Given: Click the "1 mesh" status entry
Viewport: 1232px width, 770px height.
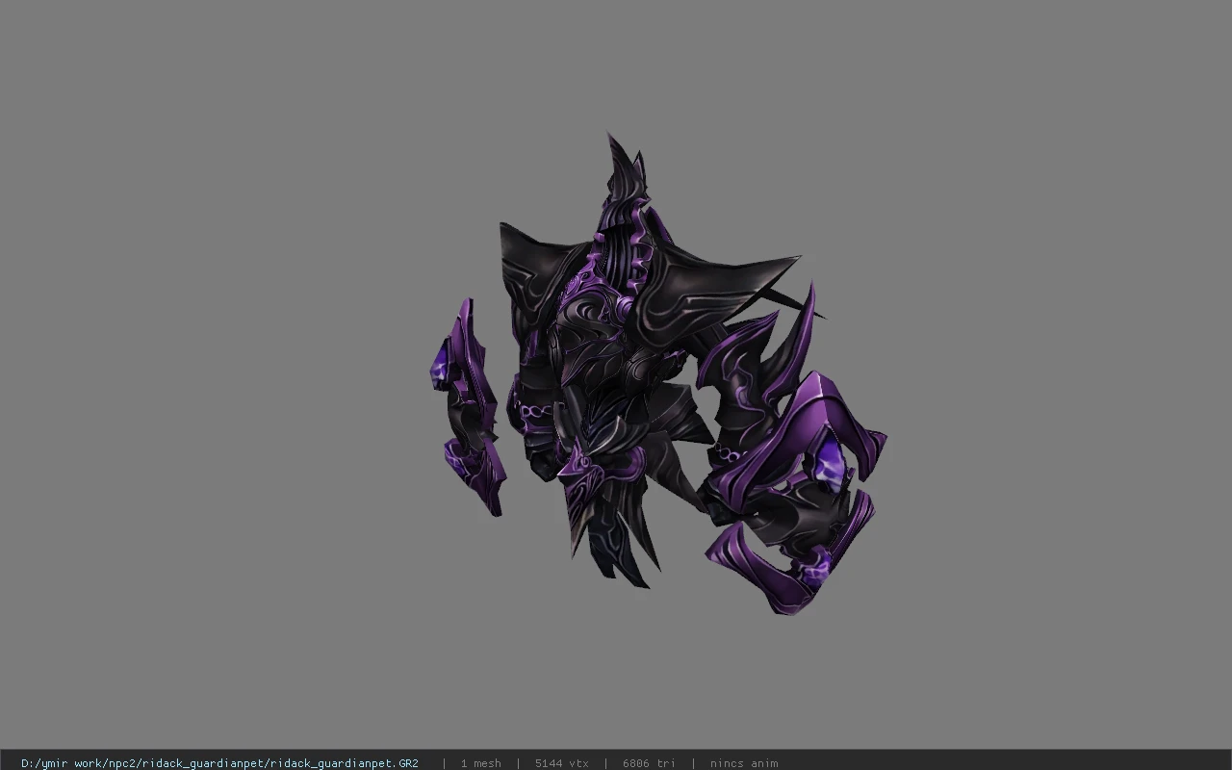Looking at the screenshot, I should [x=480, y=763].
